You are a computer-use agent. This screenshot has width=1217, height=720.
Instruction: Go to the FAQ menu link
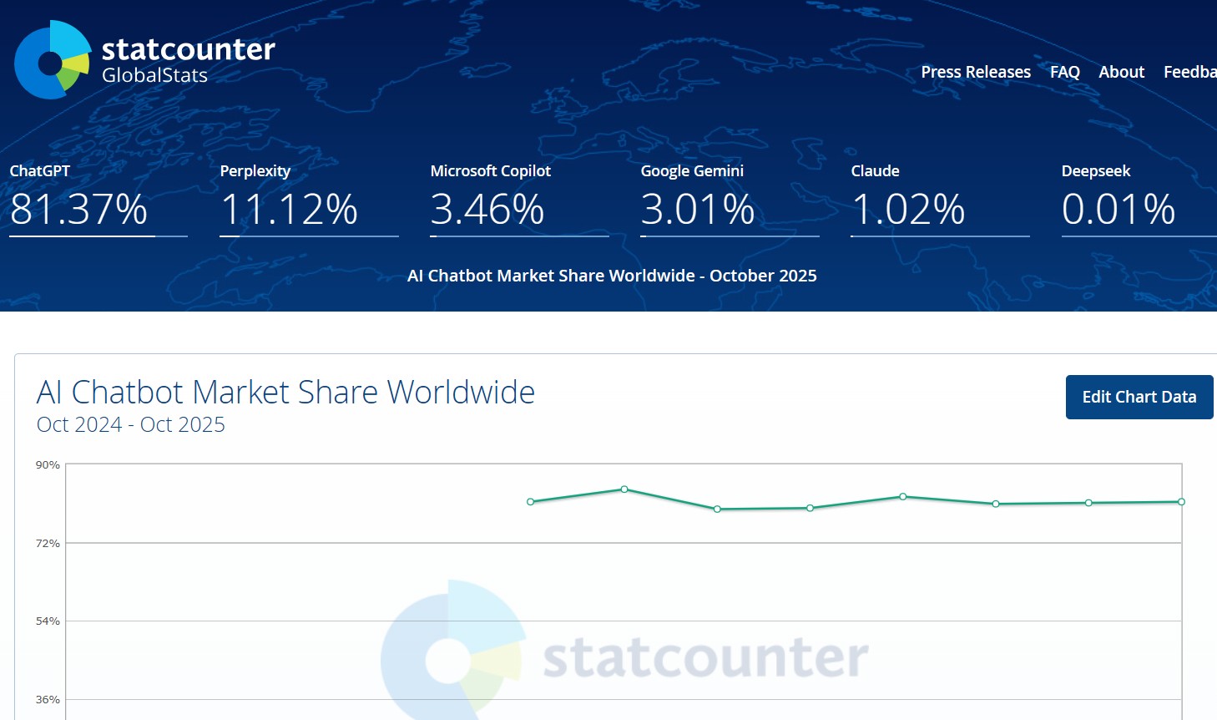[1064, 72]
